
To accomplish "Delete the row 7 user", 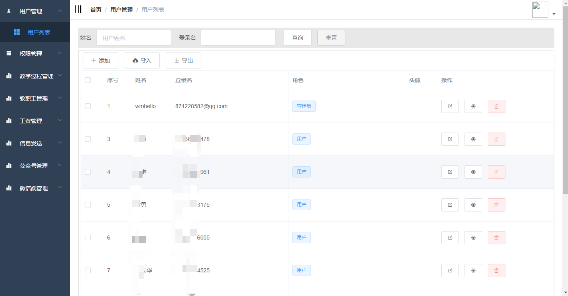I will (497, 270).
